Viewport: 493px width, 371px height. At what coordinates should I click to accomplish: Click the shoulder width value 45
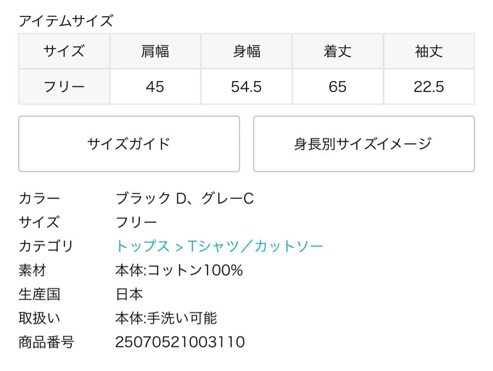tap(155, 87)
